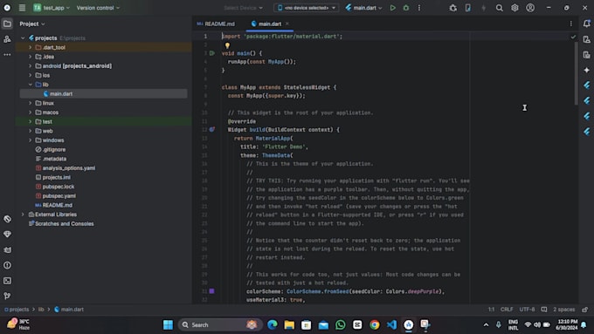The width and height of the screenshot is (594, 334).
Task: Expand the .dart_tool folder
Action: coord(31,47)
